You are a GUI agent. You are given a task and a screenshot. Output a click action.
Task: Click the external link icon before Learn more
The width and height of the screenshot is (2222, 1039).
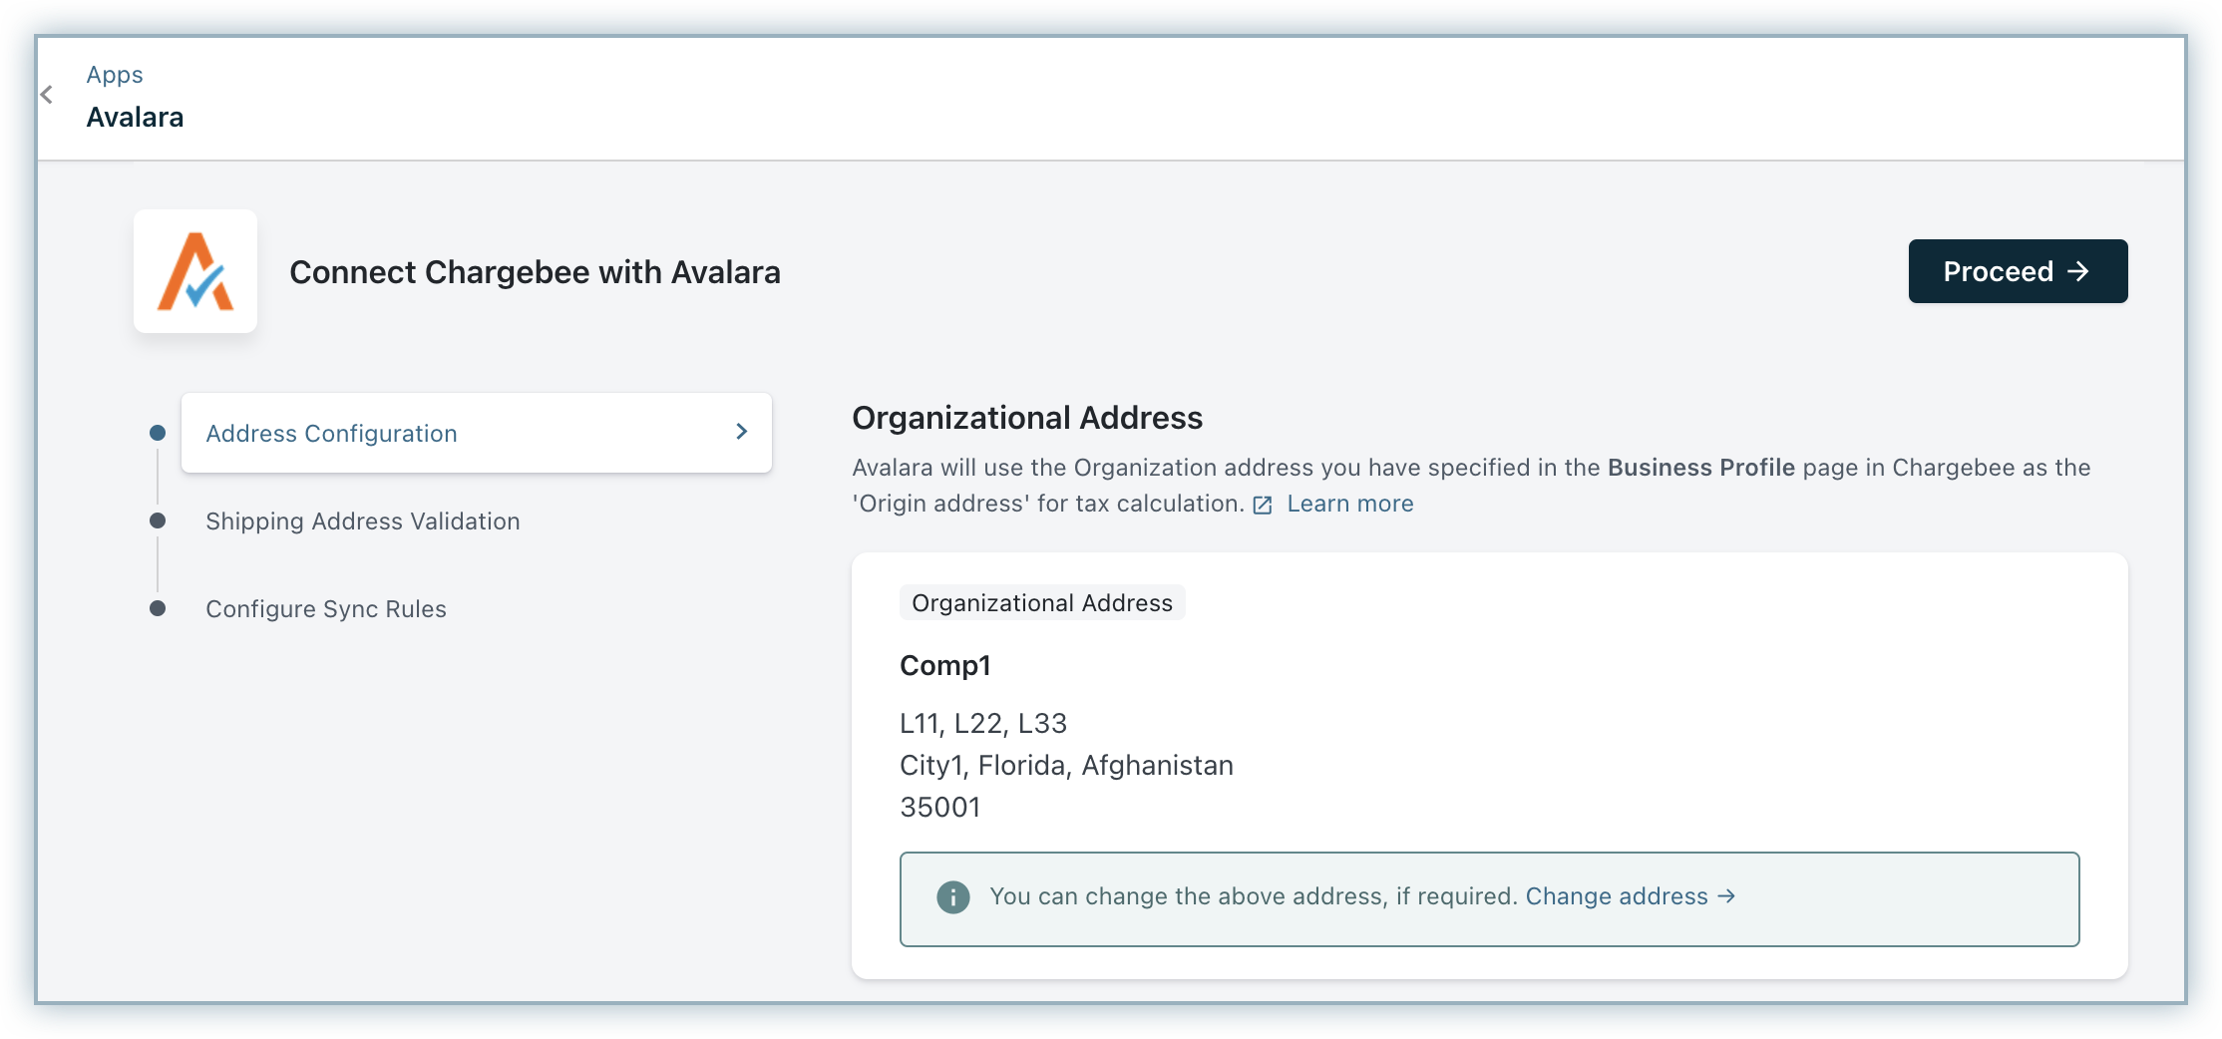click(1263, 505)
